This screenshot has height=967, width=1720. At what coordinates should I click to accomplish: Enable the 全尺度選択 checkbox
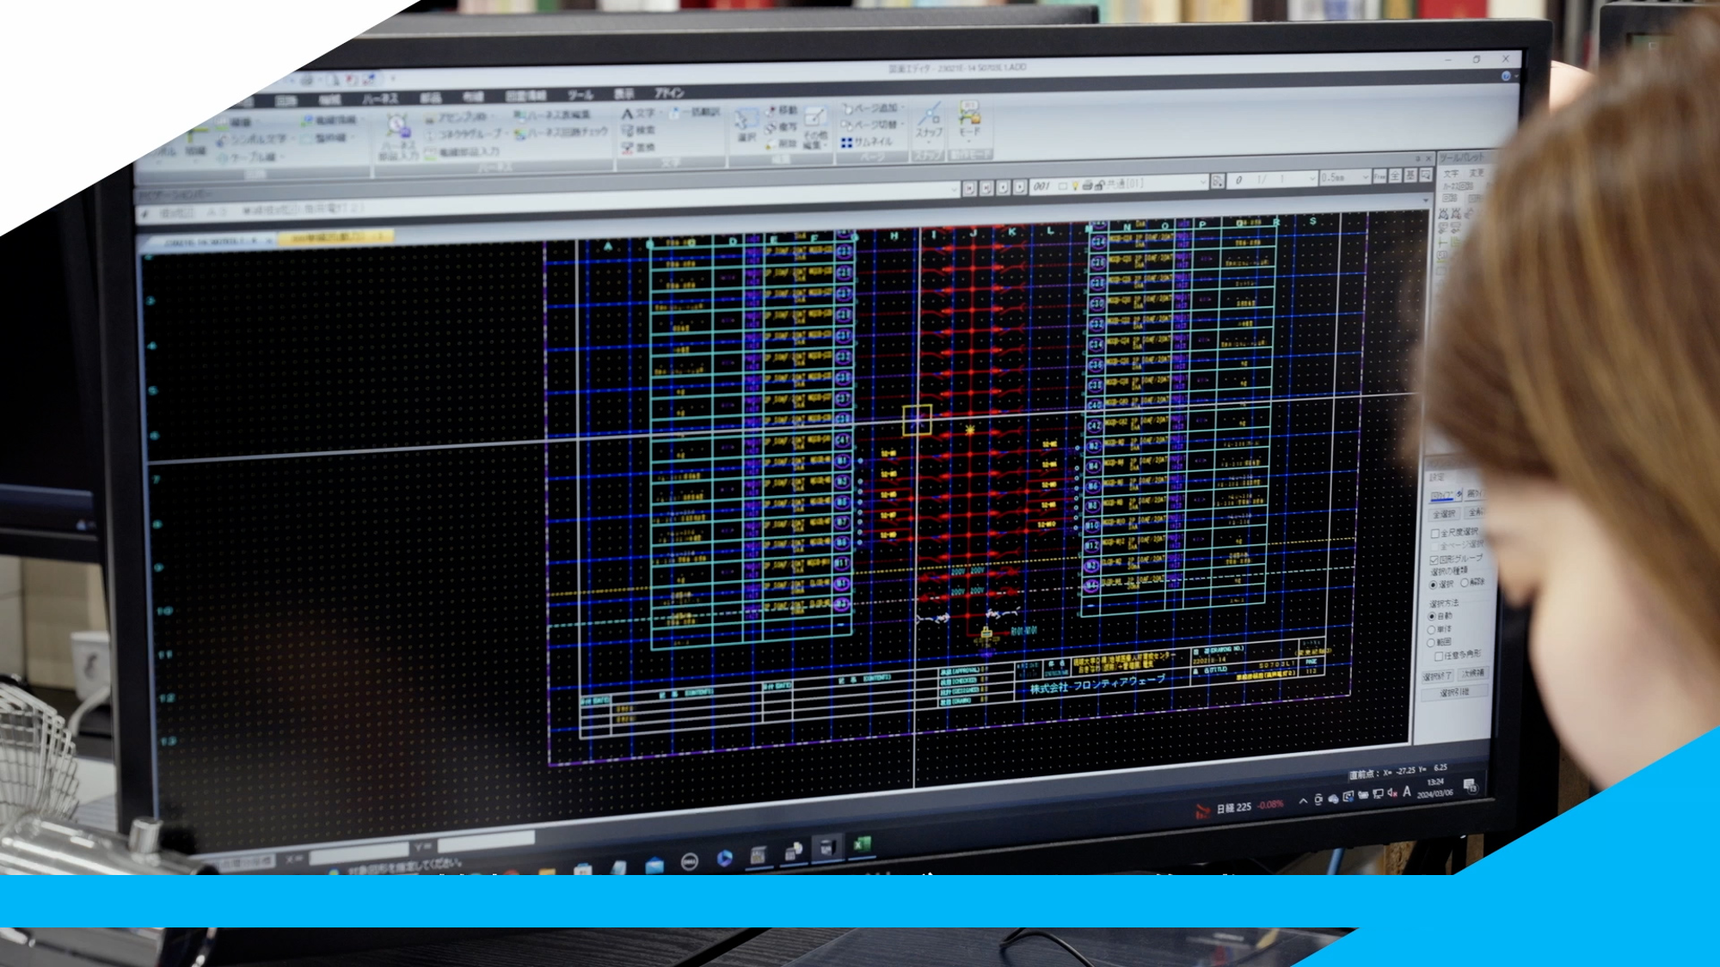click(1435, 533)
